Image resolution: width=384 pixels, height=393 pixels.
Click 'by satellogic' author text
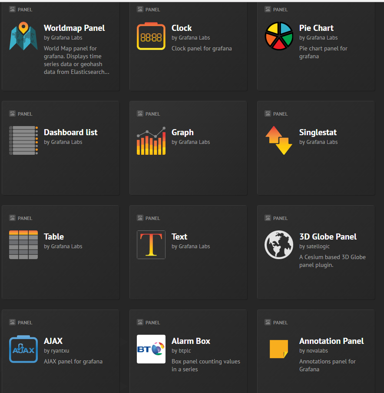314,246
